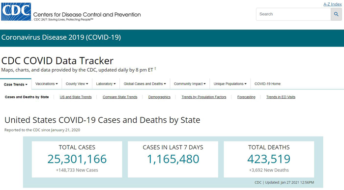Select Cases and Deaths by State
The height and width of the screenshot is (190, 344).
coord(27,97)
